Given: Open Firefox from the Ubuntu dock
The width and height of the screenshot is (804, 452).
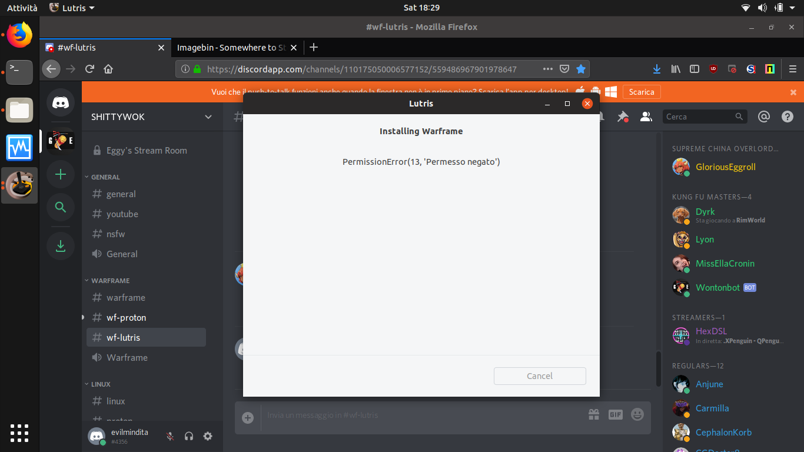Looking at the screenshot, I should point(19,35).
